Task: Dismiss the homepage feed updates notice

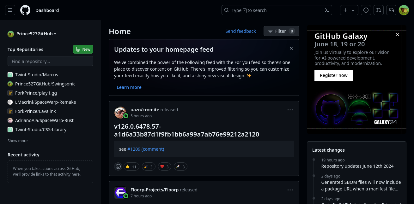Action: click(x=291, y=48)
